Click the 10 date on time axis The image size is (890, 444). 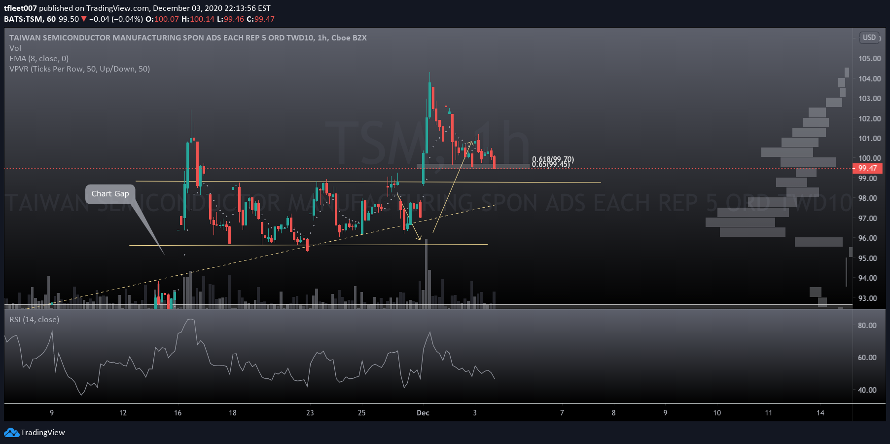click(717, 413)
